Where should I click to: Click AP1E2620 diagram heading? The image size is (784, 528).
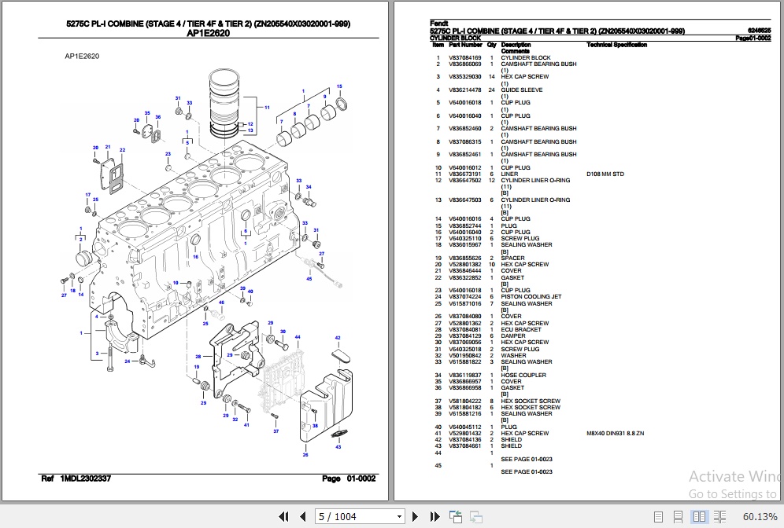pyautogui.click(x=208, y=34)
